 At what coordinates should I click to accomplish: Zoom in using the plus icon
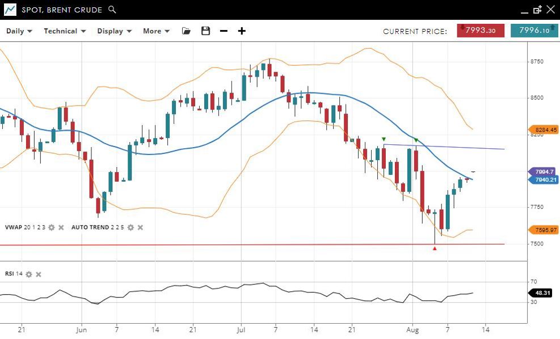(242, 31)
